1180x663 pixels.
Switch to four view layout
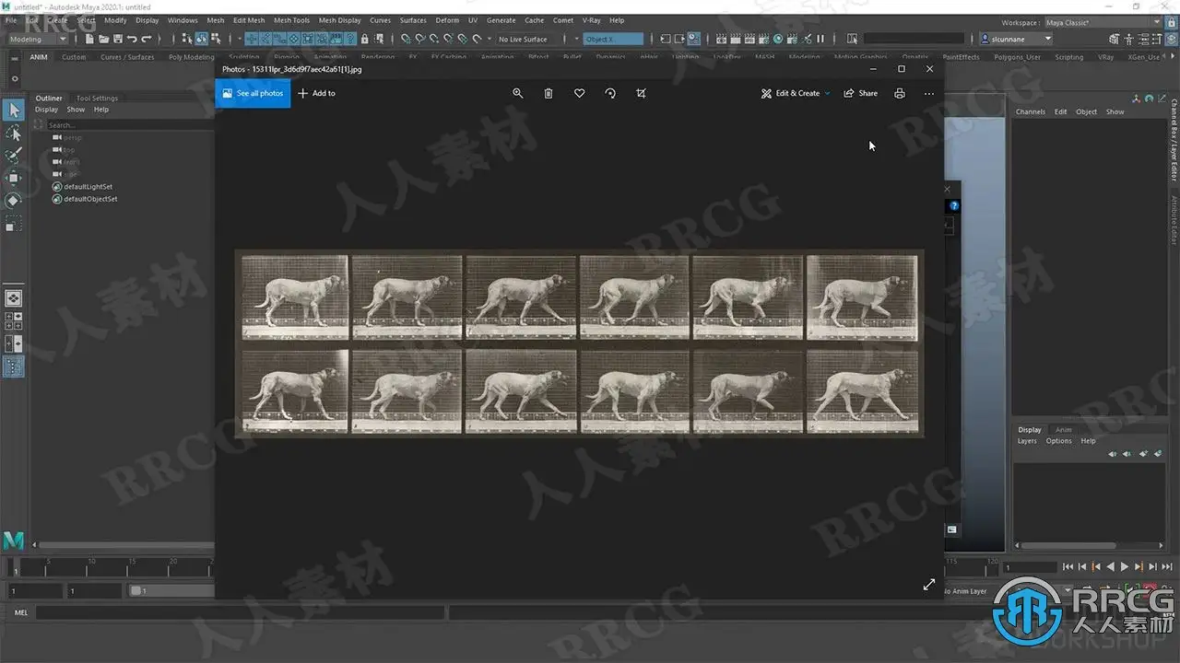[14, 320]
